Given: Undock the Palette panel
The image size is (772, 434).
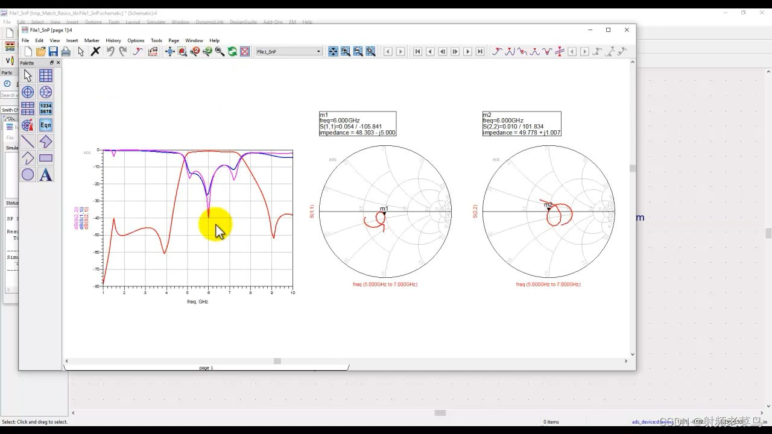Looking at the screenshot, I should pyautogui.click(x=52, y=63).
